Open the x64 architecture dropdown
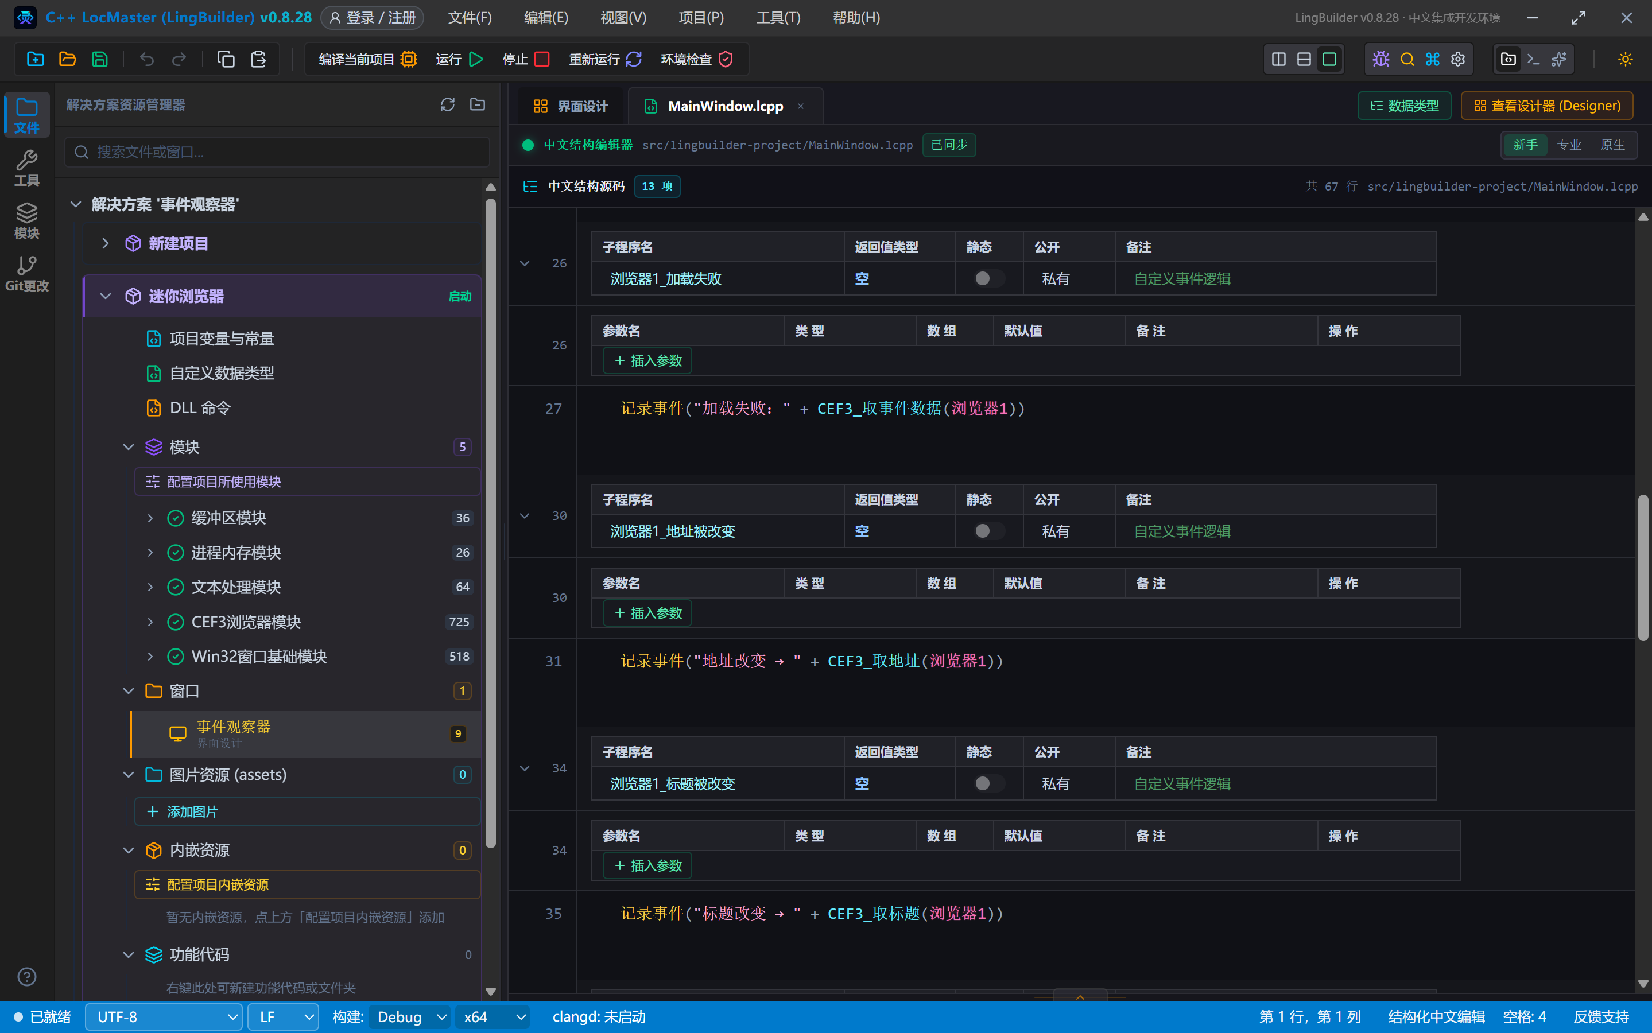The image size is (1652, 1033). point(493,1016)
